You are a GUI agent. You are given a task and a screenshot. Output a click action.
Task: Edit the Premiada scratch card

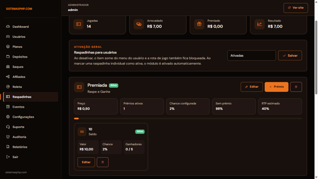[252, 87]
